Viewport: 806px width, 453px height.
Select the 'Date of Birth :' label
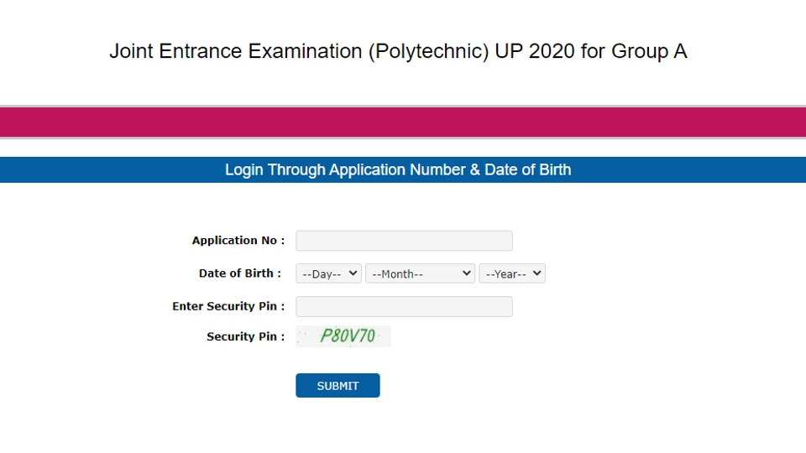(x=240, y=273)
